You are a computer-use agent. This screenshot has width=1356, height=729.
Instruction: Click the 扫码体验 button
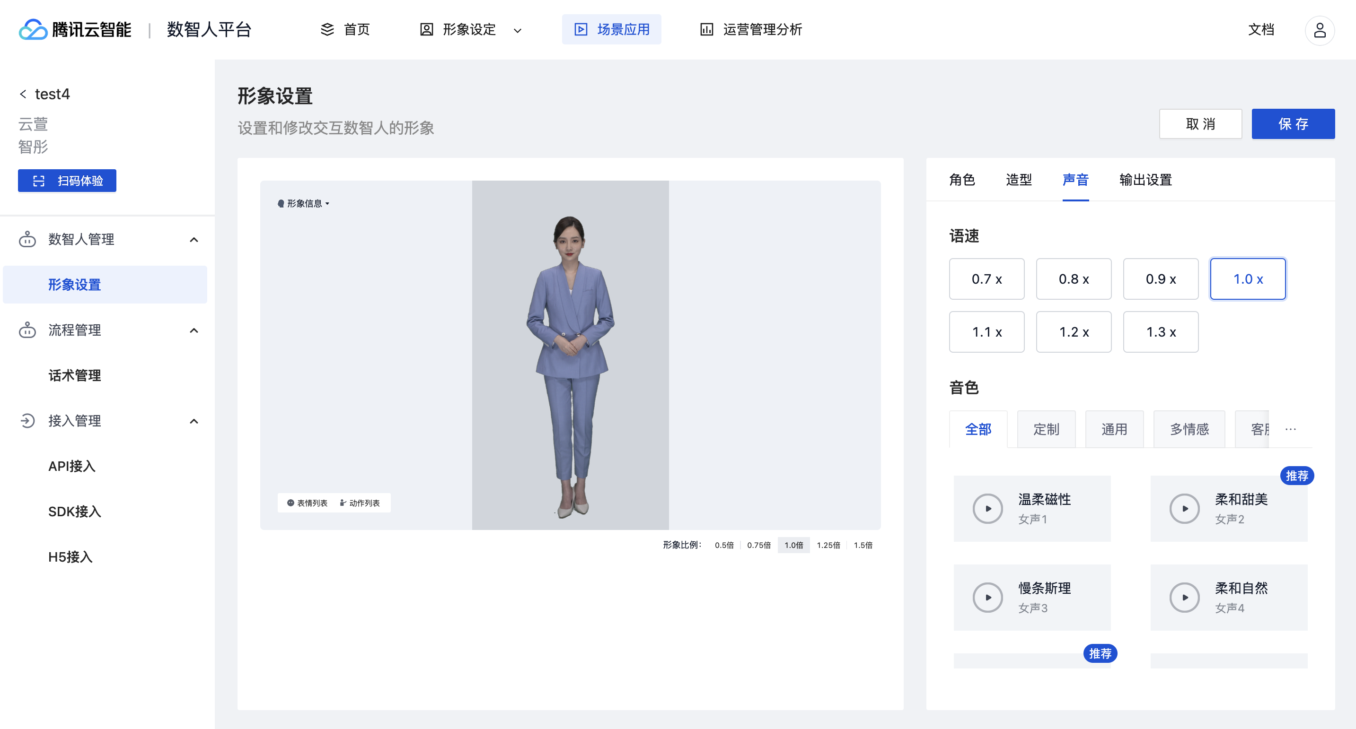(x=67, y=181)
